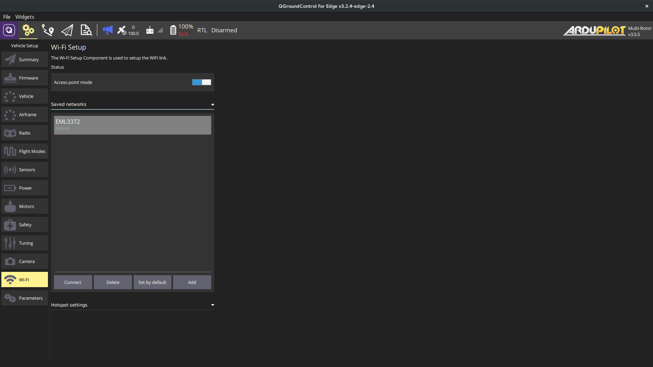Open the Analyze log document icon

coord(86,30)
